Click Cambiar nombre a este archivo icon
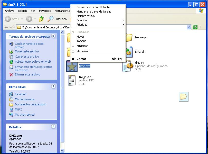Screen dimensions: 208x154 pos(11,44)
